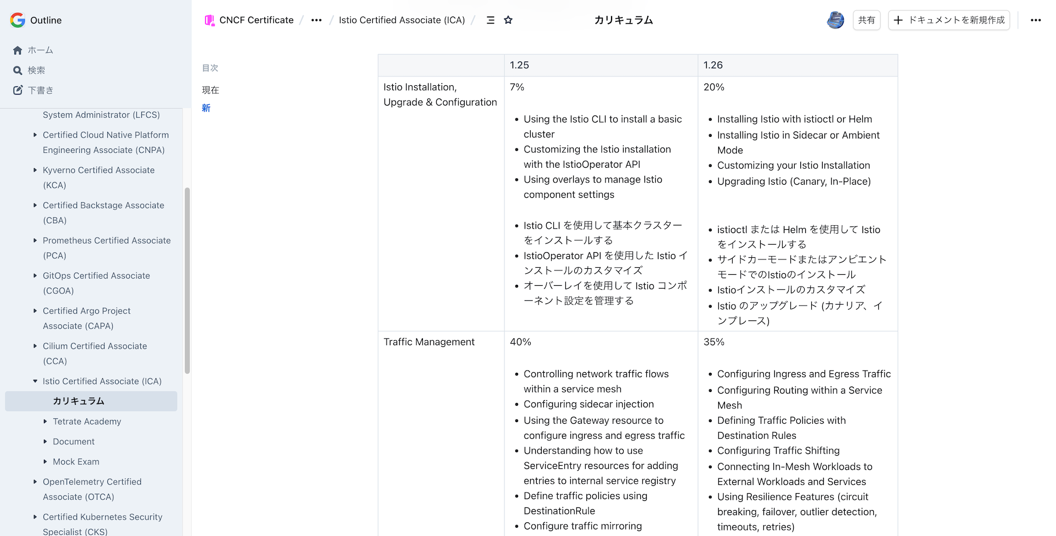Expand hidden breadcrumb path ellipsis
1056x536 pixels.
pos(316,20)
